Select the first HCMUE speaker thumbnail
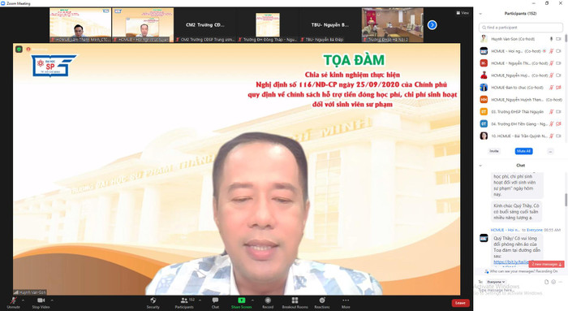This screenshot has width=568, height=311. click(80, 25)
